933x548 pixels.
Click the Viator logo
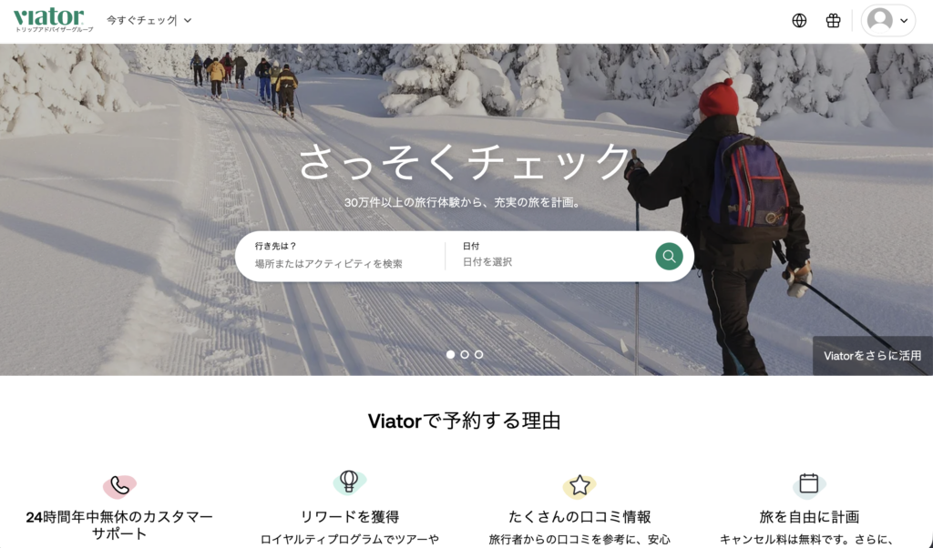pos(53,20)
